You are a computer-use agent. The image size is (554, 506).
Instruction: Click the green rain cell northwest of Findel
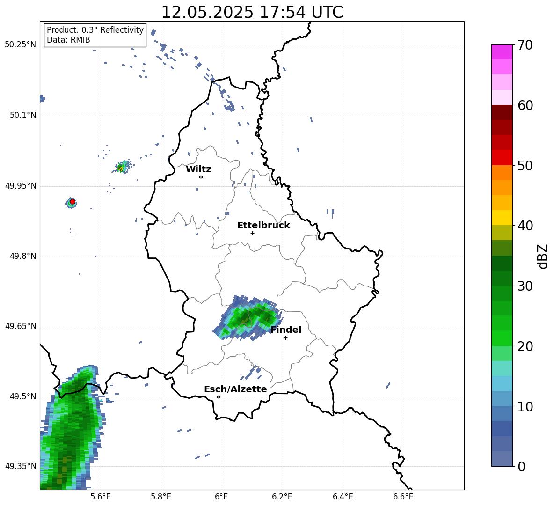click(x=248, y=318)
